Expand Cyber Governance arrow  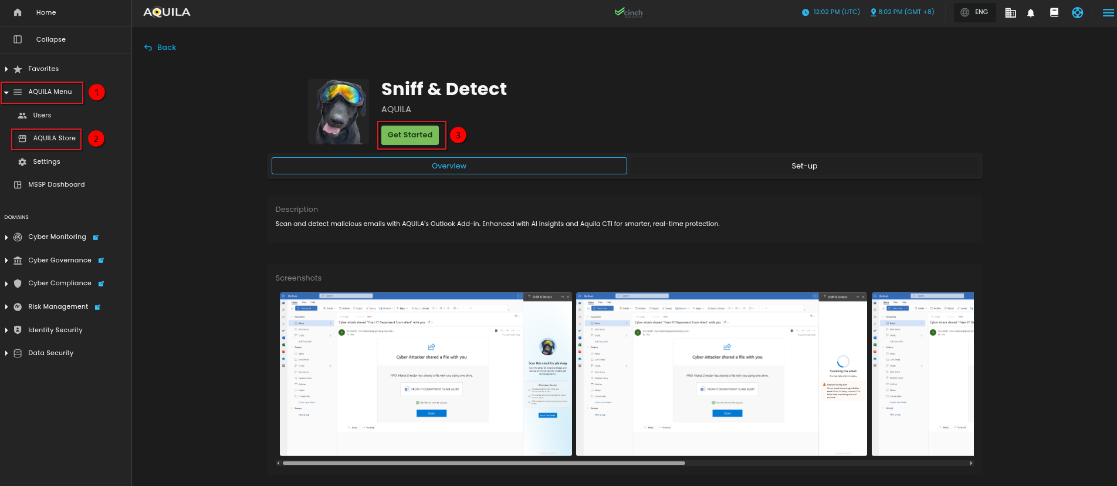6,261
